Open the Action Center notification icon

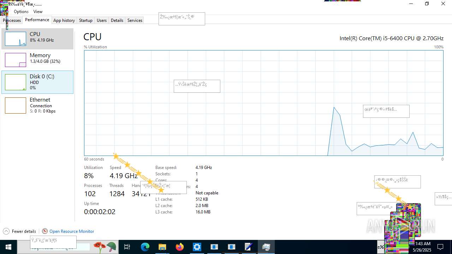(x=440, y=247)
